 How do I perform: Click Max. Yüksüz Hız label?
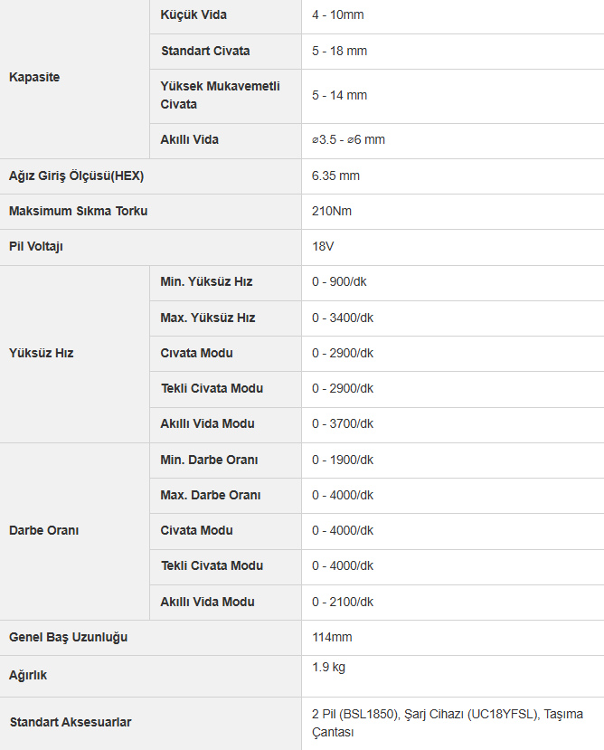208,318
